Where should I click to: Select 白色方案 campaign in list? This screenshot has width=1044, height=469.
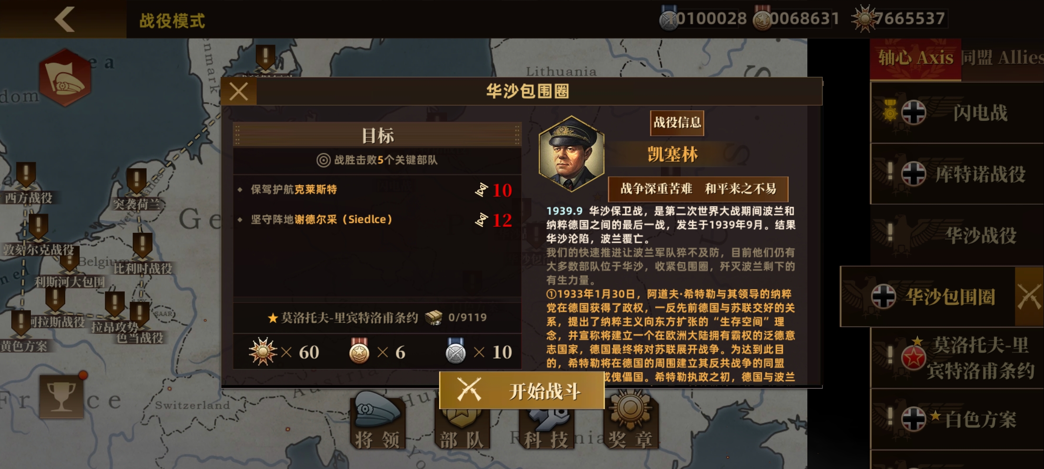point(957,419)
